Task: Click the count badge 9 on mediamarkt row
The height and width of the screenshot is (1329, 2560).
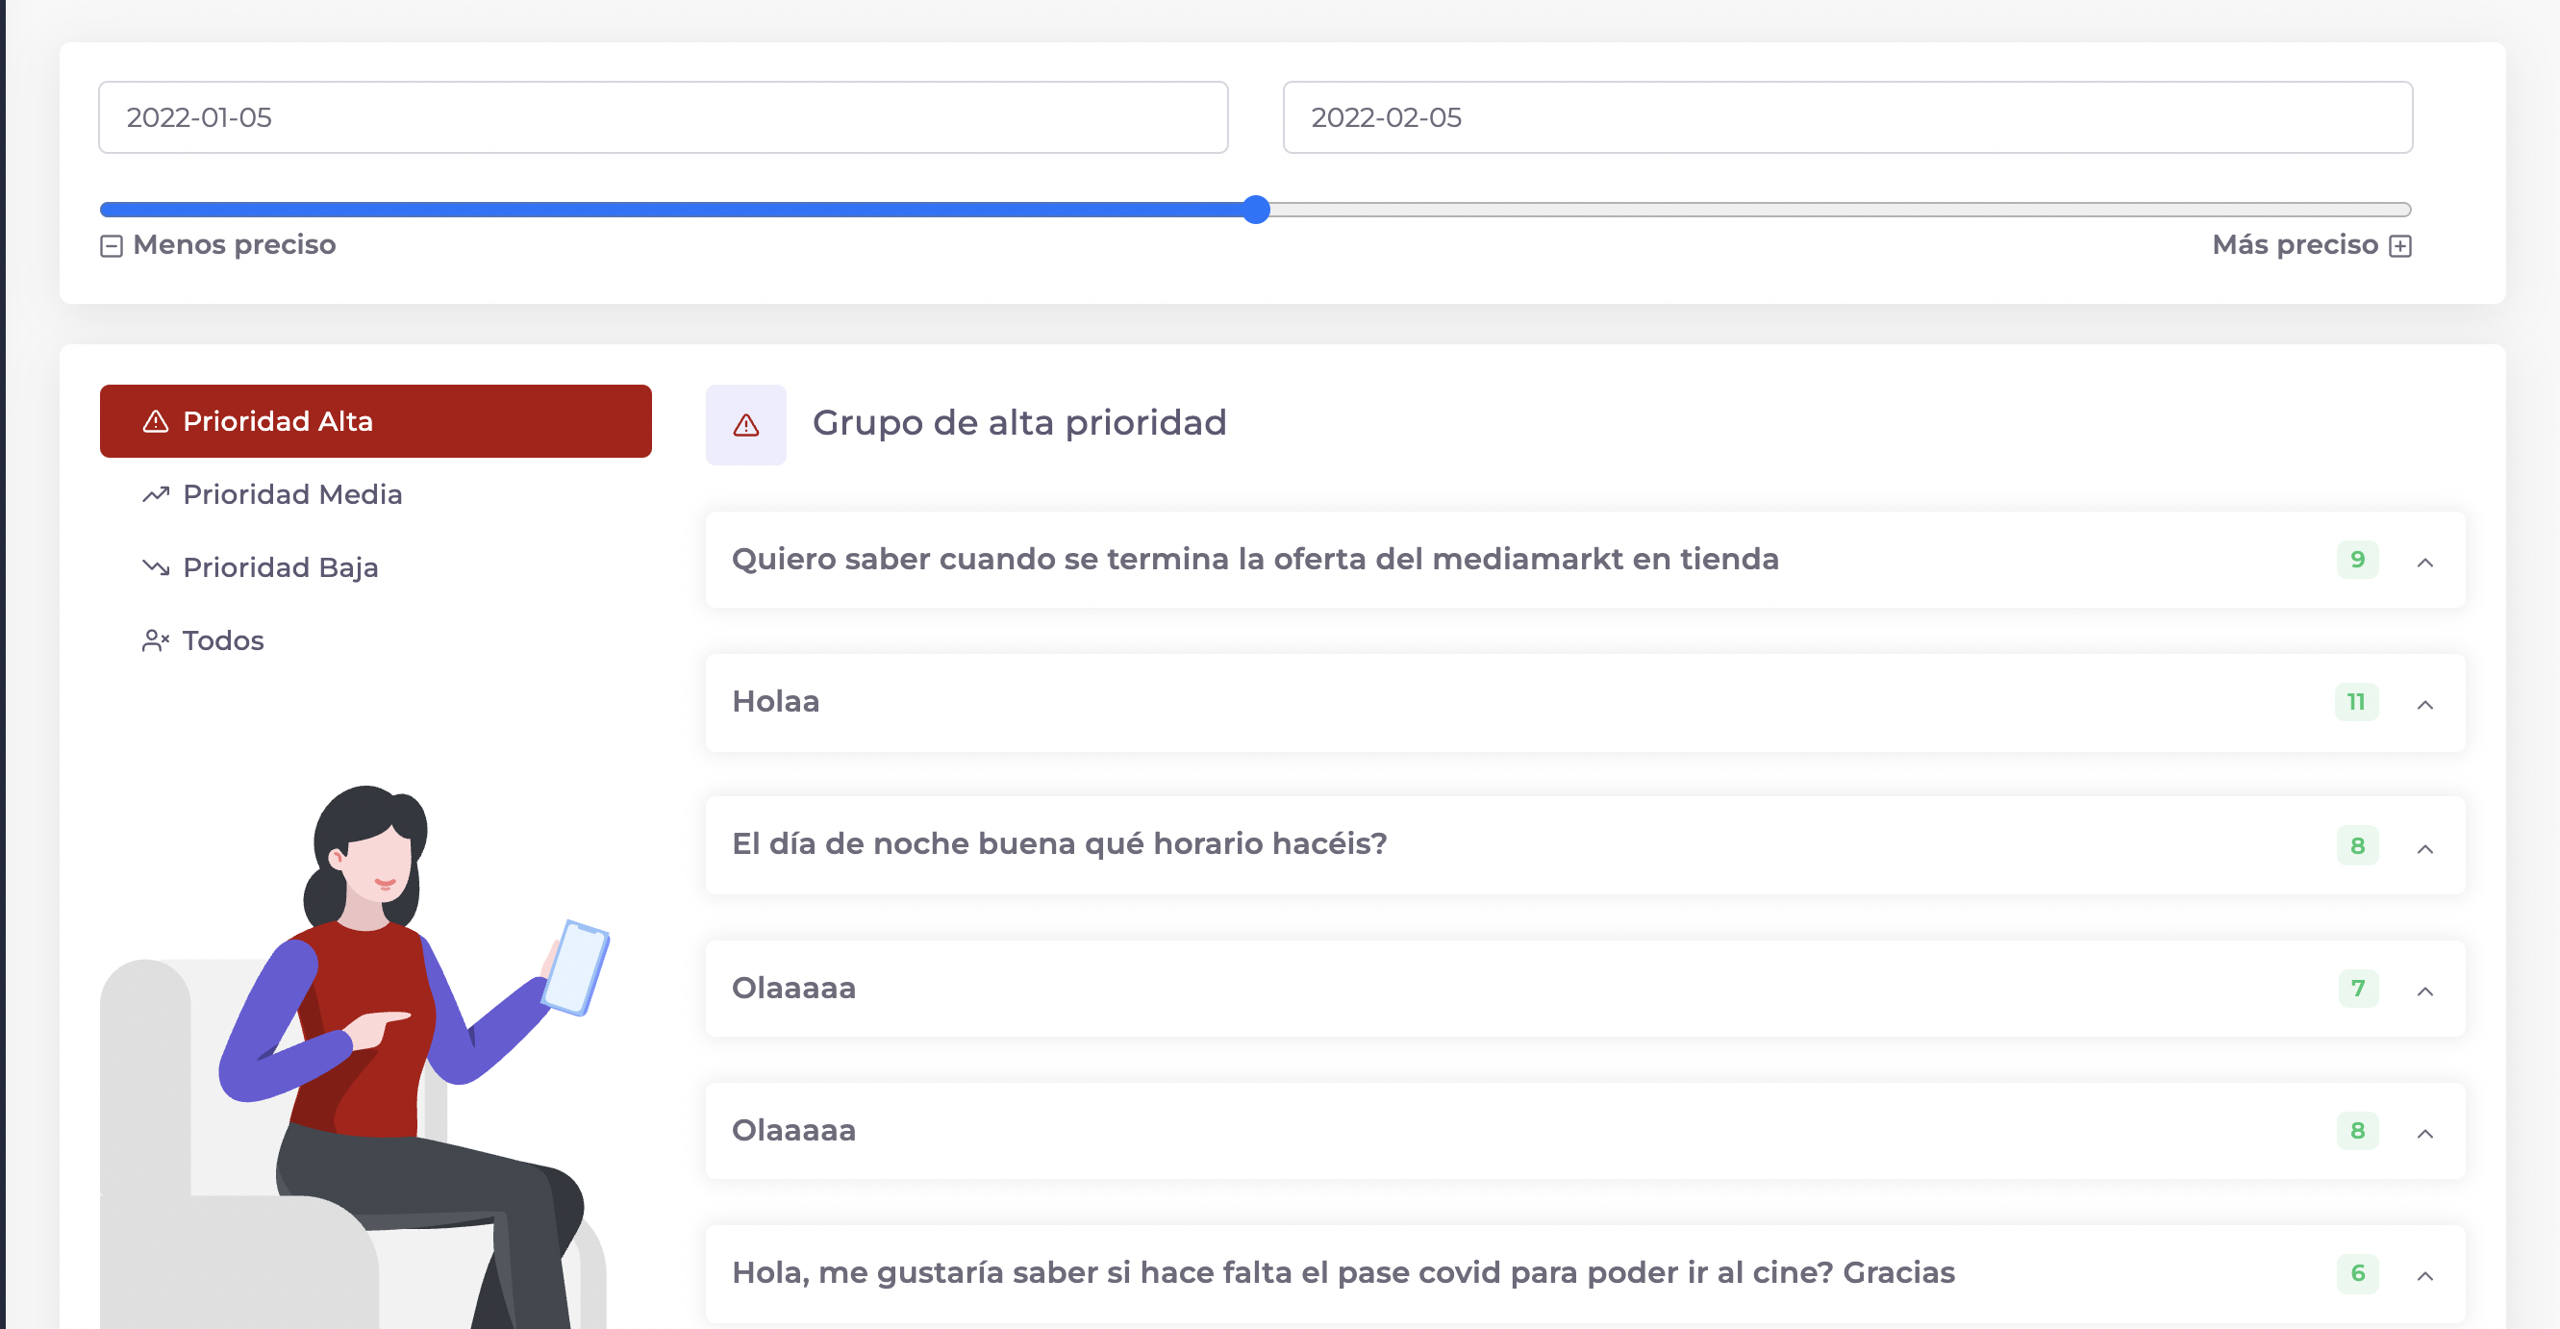Action: (x=2357, y=560)
